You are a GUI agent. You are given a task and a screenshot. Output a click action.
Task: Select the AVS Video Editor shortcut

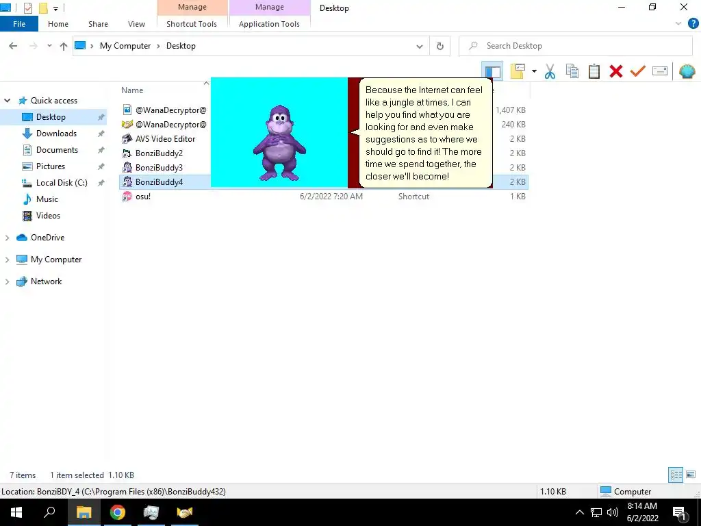[x=165, y=138]
